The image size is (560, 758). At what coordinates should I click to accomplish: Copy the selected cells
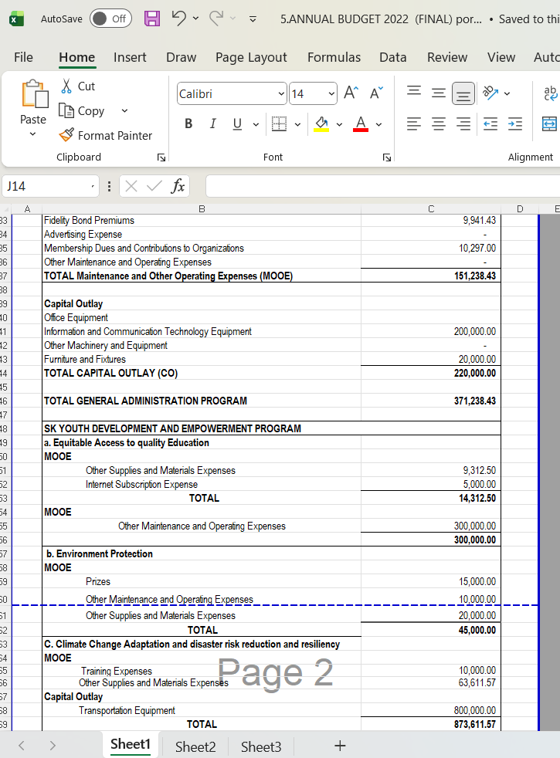[82, 110]
